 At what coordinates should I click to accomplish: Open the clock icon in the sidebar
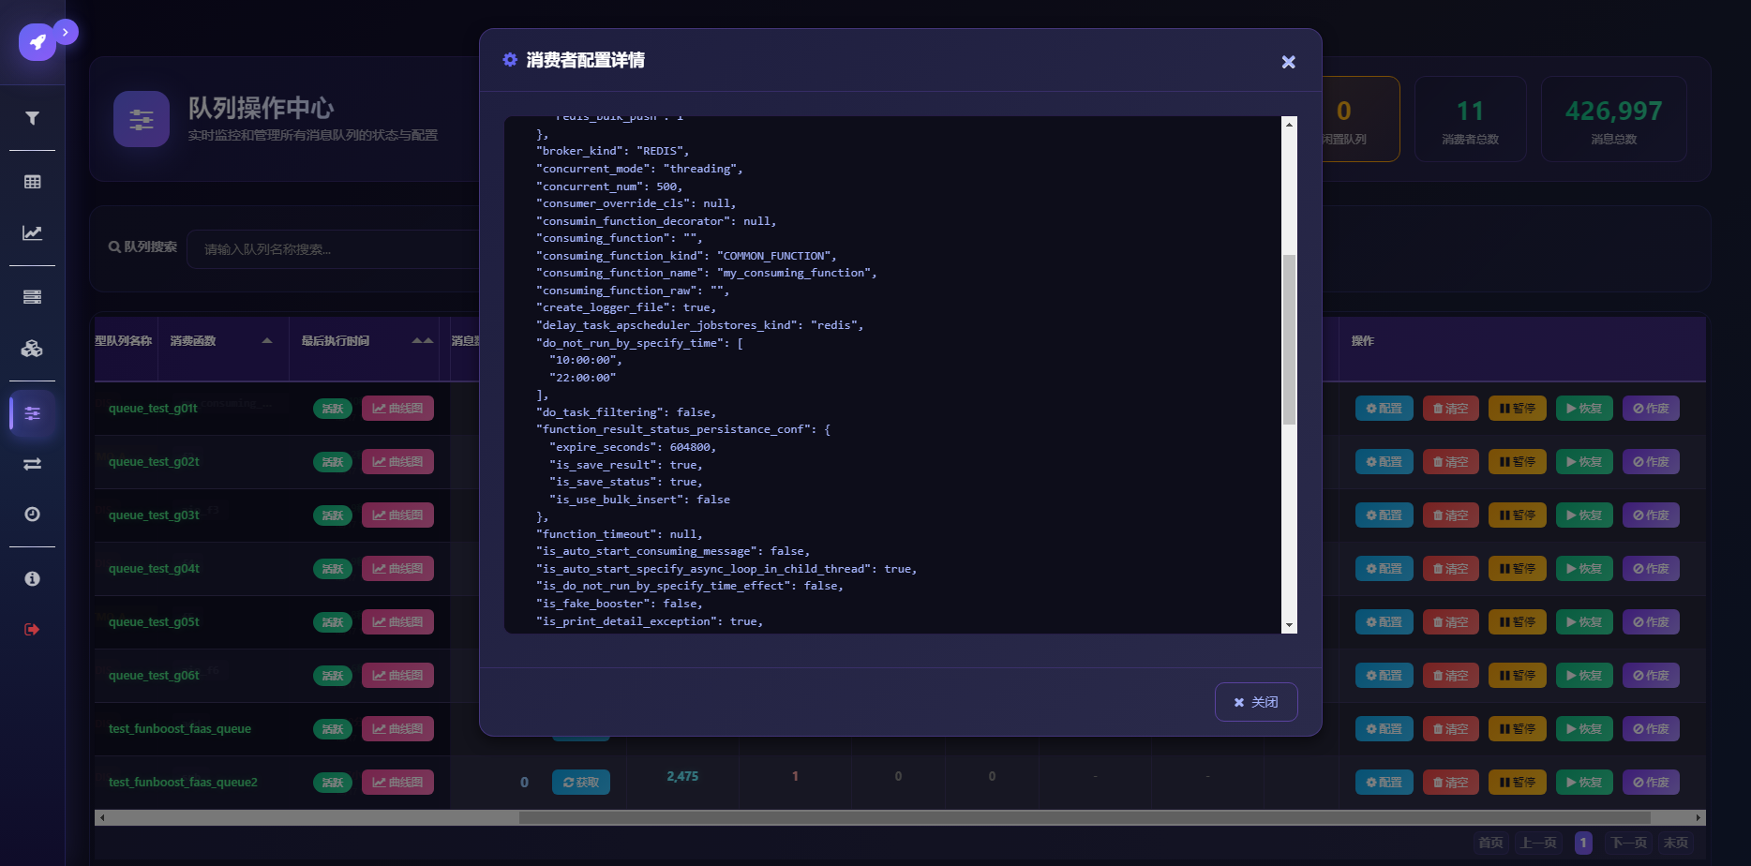[32, 514]
